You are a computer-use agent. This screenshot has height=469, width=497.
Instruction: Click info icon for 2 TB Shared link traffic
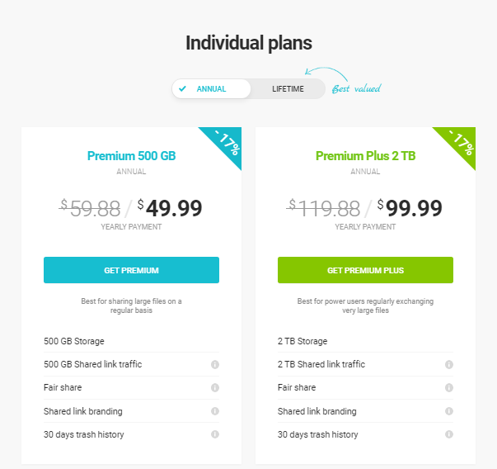coord(449,364)
